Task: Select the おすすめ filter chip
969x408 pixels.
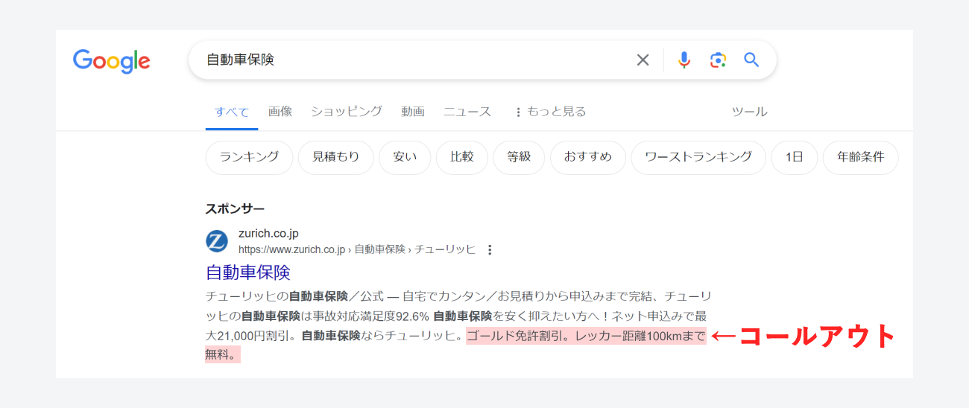Action: (x=588, y=158)
